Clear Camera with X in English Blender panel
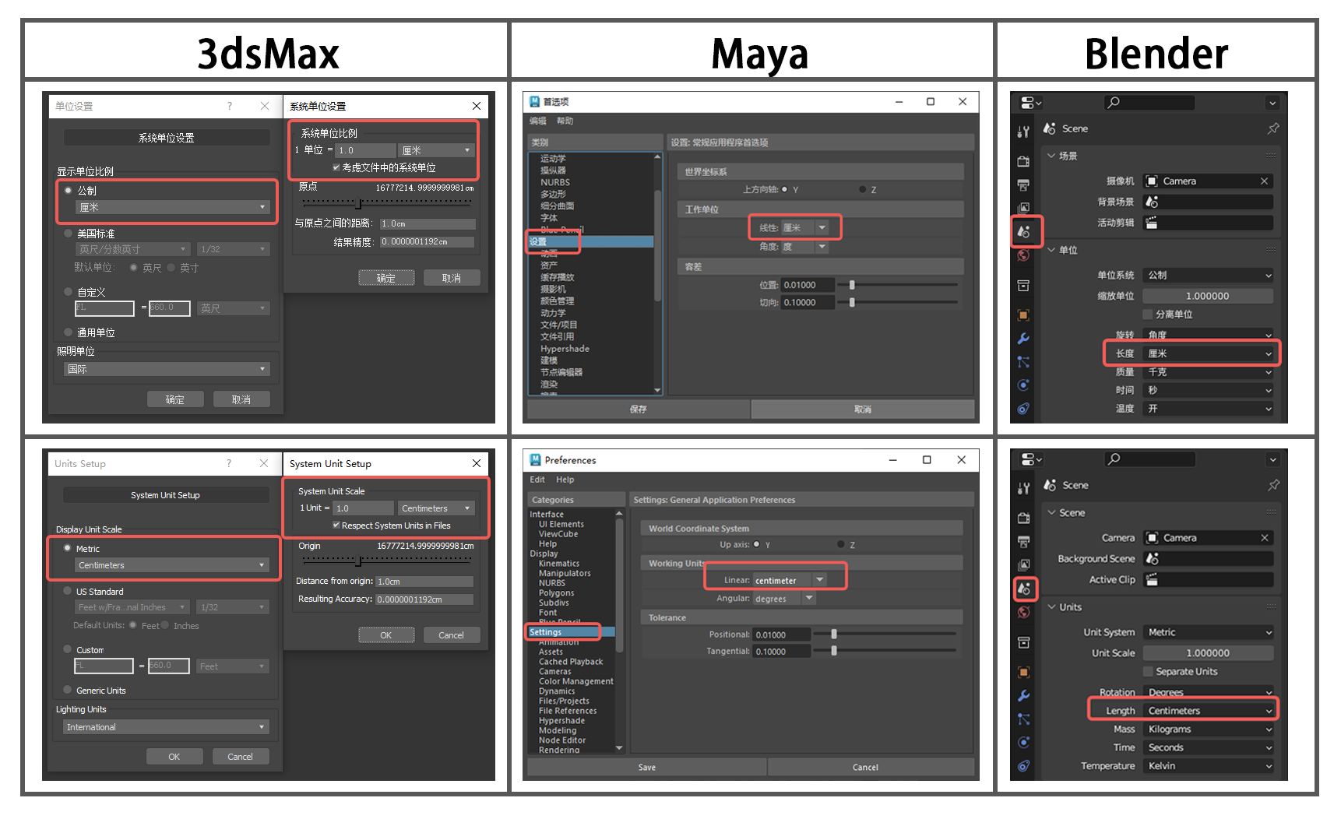Viewport: 1341px width, 819px height. pyautogui.click(x=1265, y=538)
